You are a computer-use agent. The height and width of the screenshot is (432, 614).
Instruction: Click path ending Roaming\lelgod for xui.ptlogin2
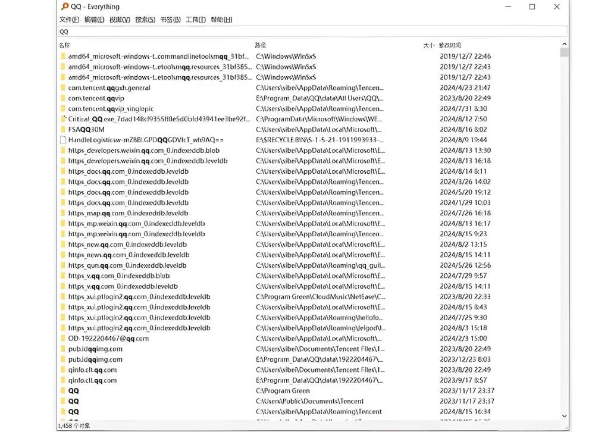click(321, 328)
